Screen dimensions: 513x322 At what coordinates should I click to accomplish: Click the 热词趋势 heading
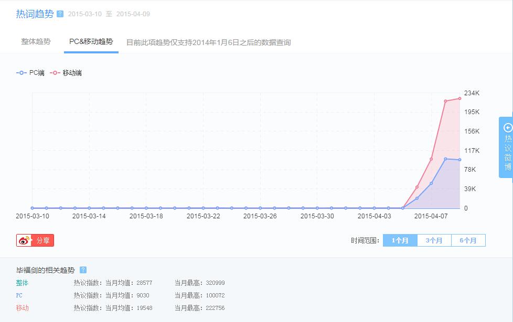click(x=35, y=14)
